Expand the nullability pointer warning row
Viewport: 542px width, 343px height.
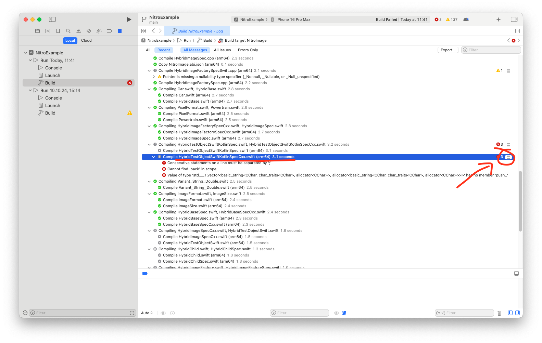(x=154, y=77)
